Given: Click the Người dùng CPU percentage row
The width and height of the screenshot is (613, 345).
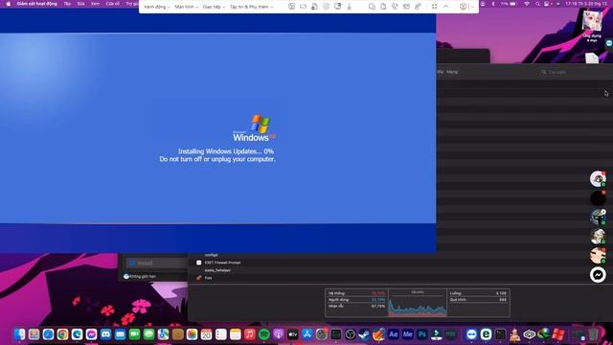Looking at the screenshot, I should point(356,300).
